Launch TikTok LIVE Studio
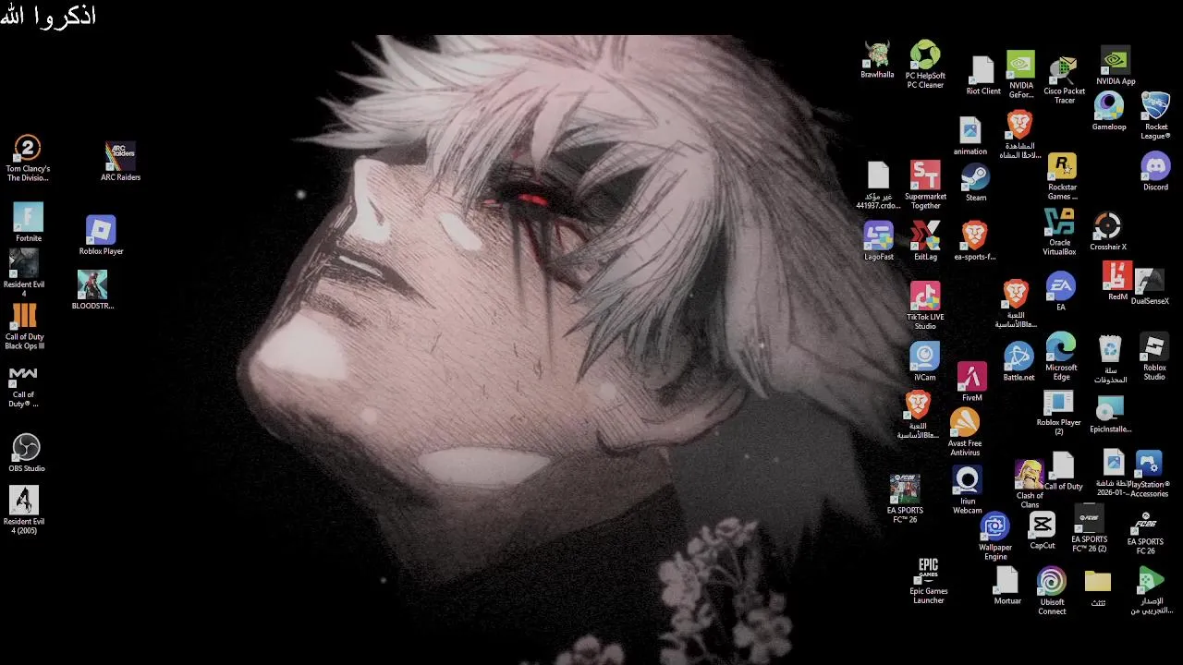Image resolution: width=1183 pixels, height=665 pixels. tap(925, 306)
